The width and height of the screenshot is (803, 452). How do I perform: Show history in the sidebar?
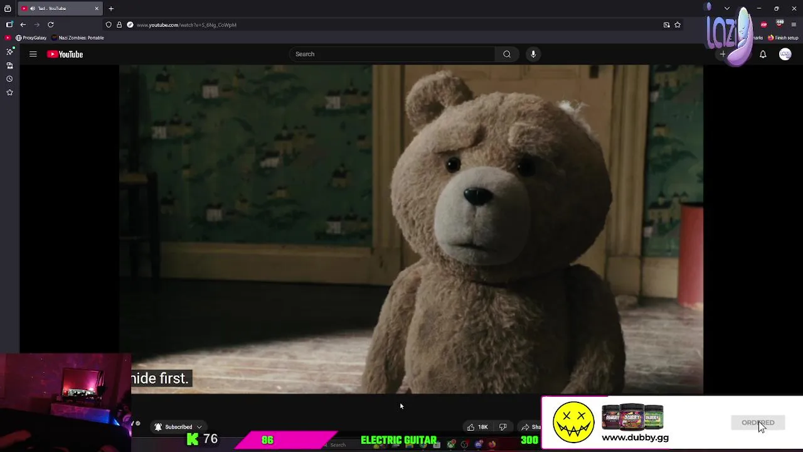click(x=9, y=79)
